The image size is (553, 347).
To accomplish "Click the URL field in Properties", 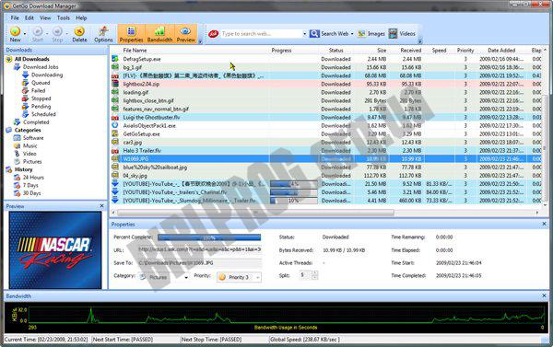I will (200, 249).
